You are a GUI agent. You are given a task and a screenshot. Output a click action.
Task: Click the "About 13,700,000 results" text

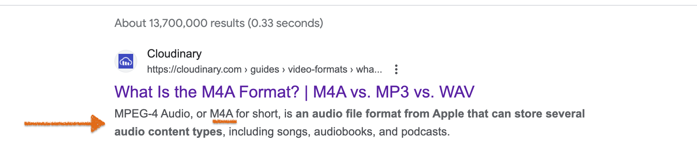click(x=179, y=23)
